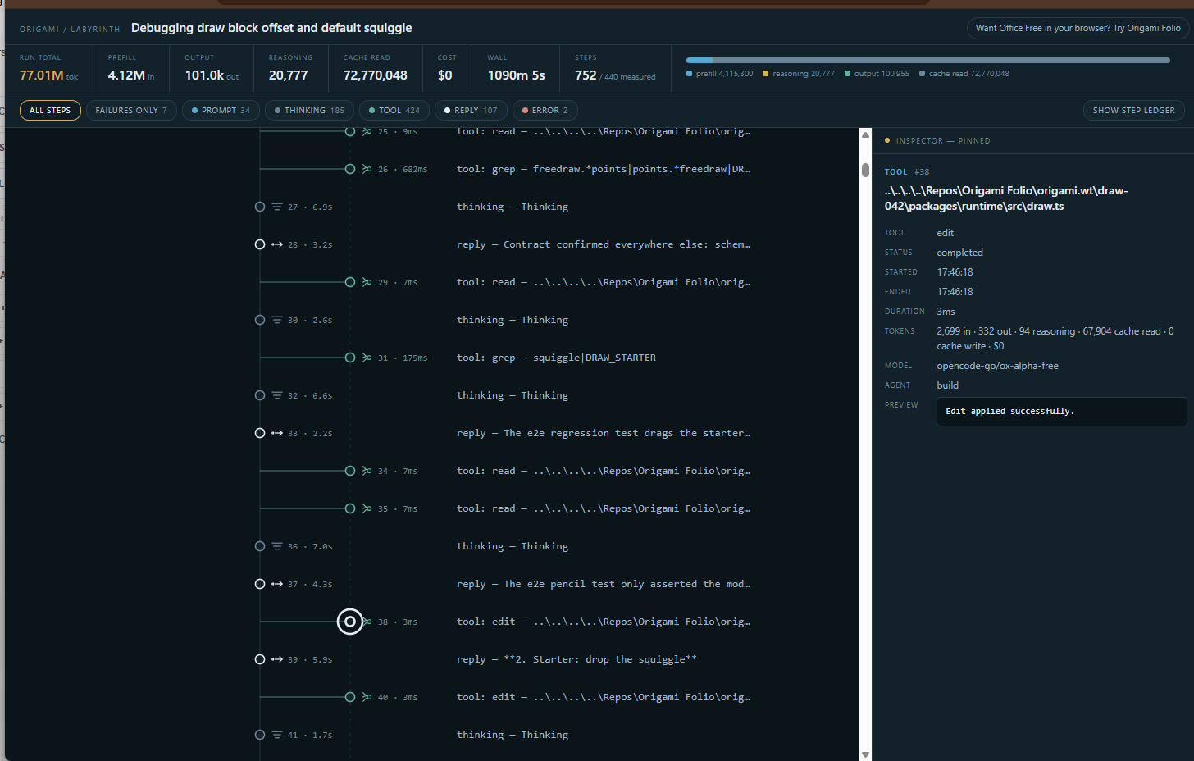The width and height of the screenshot is (1194, 761).
Task: Click the tool icon of step 31
Action: [x=367, y=358]
